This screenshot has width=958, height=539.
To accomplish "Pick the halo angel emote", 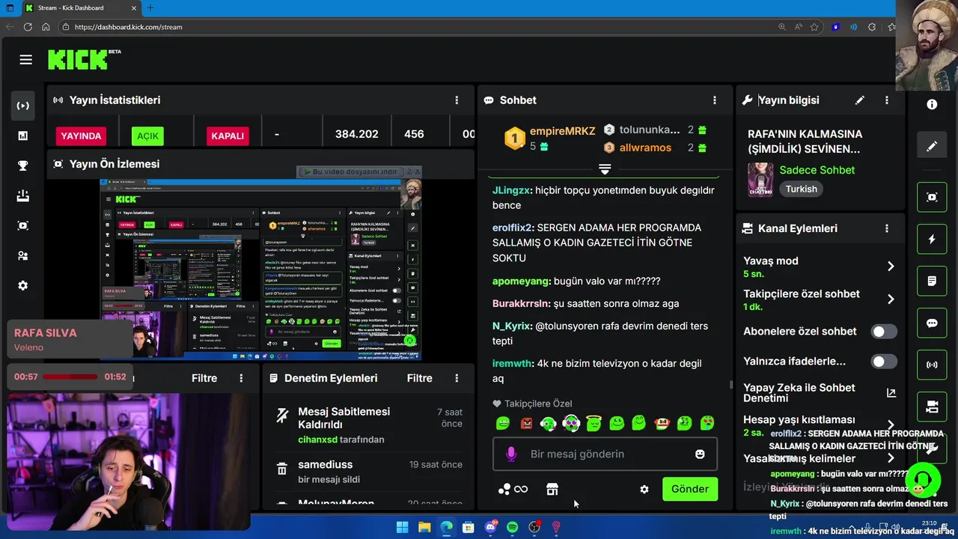I will [x=594, y=424].
